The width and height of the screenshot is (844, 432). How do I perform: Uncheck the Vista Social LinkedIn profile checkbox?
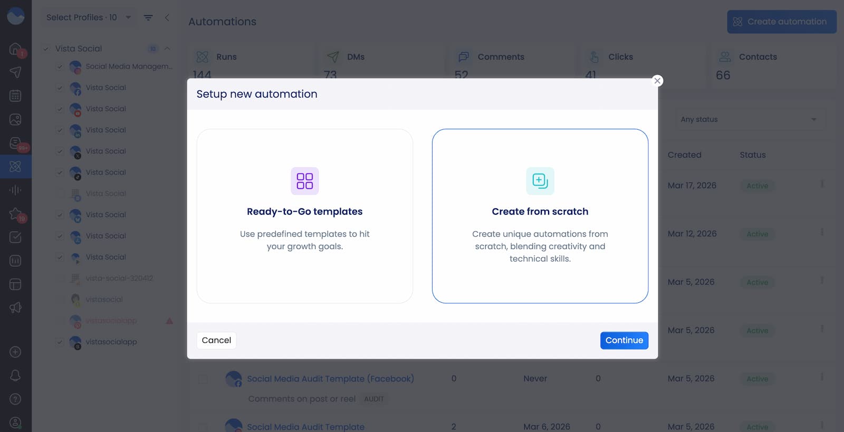pos(60,130)
